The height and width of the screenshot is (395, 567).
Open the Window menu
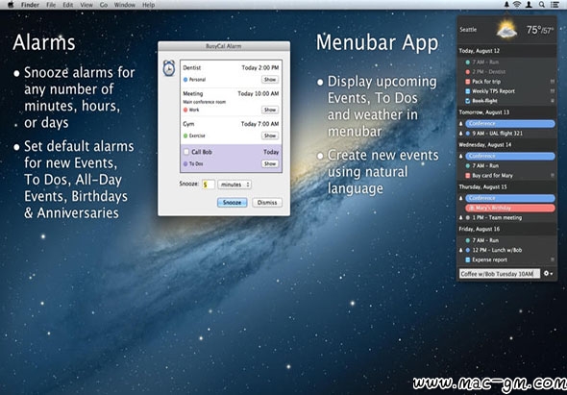click(x=124, y=5)
